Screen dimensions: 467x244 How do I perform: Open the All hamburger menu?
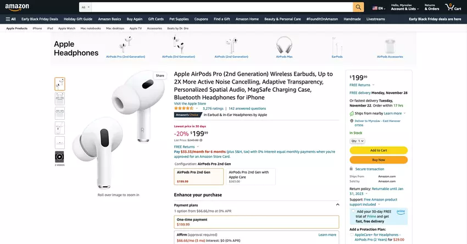pyautogui.click(x=10, y=19)
